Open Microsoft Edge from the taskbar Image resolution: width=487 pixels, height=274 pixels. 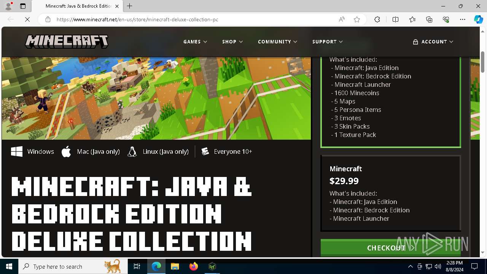pyautogui.click(x=156, y=266)
